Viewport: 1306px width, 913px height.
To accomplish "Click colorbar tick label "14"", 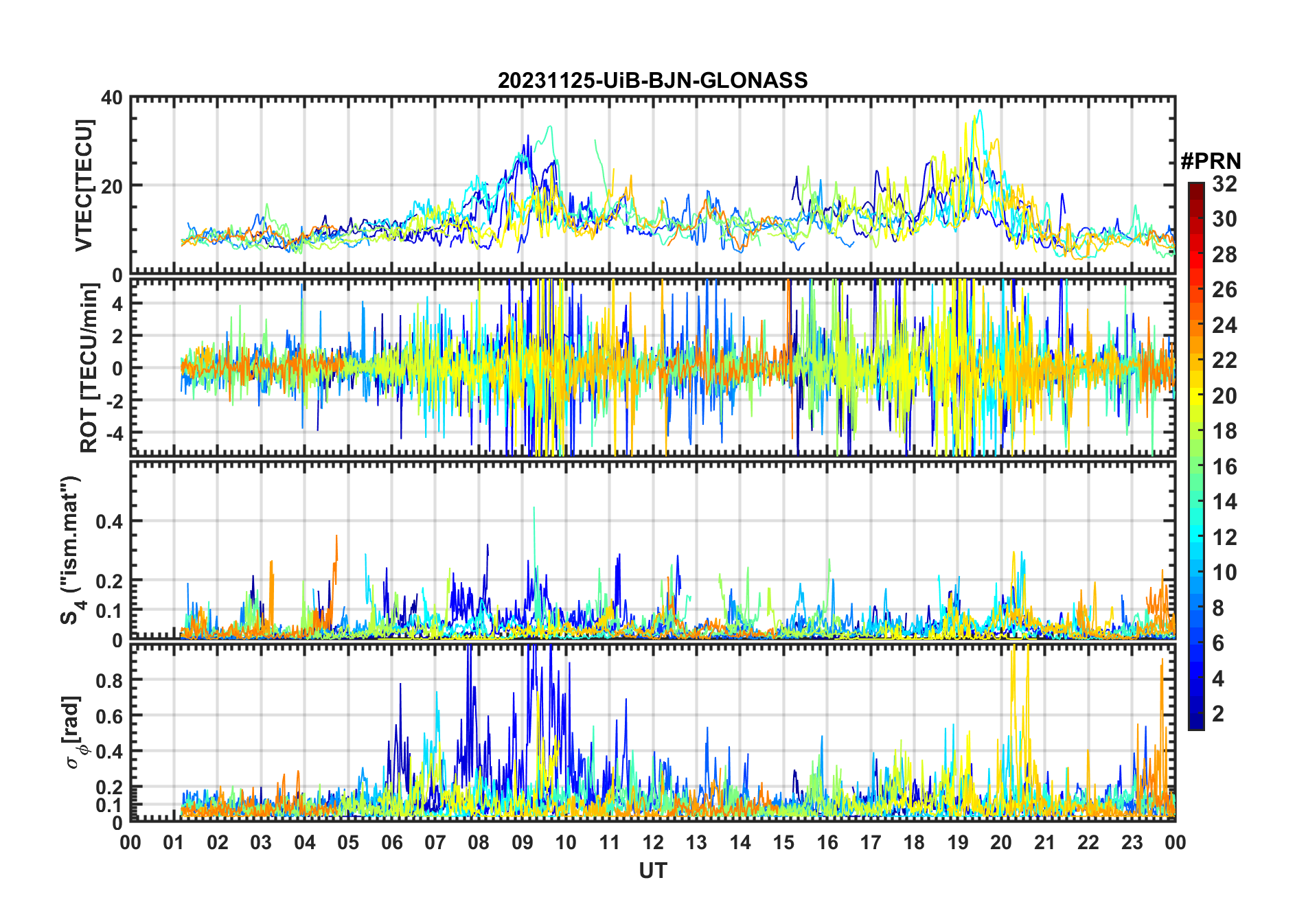I will 1224,502.
